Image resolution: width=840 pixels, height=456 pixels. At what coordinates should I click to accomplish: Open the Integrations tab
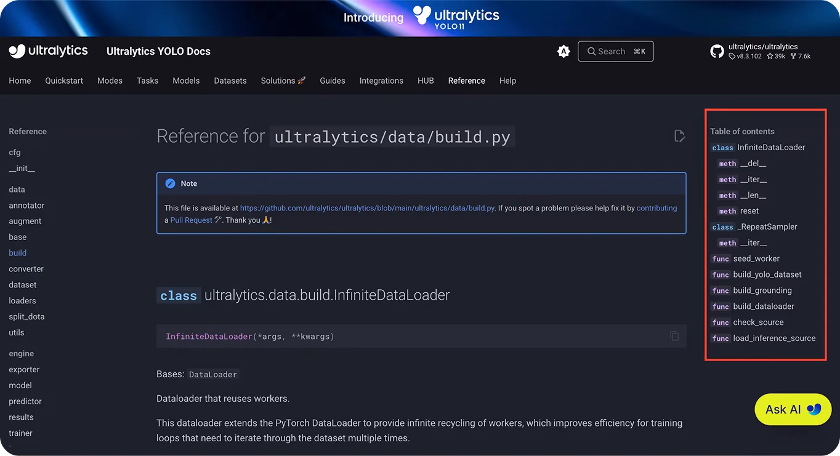(381, 81)
